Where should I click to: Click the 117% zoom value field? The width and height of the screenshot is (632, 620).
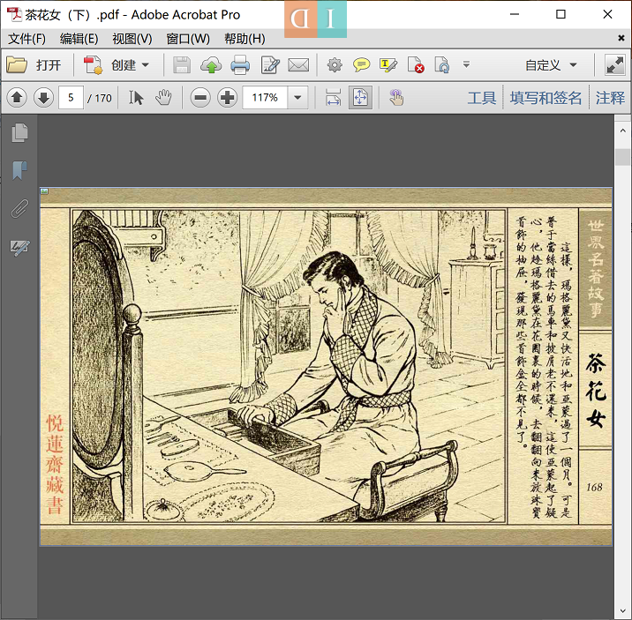pos(265,97)
